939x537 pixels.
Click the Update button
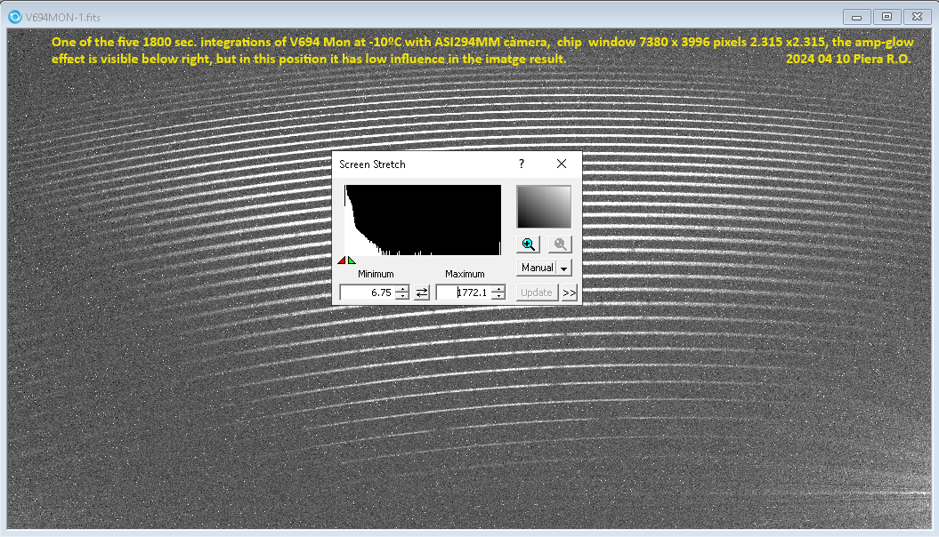click(537, 293)
